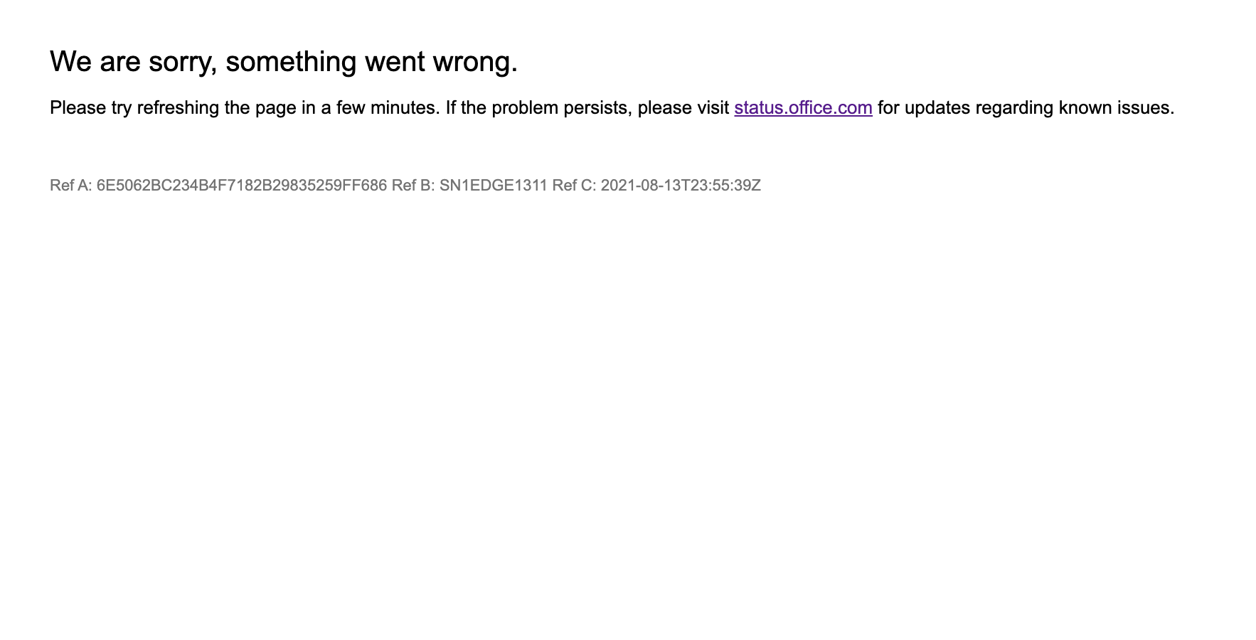Click the word 'went' in the heading
The width and height of the screenshot is (1256, 640).
(x=395, y=62)
